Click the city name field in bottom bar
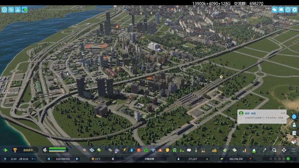The height and width of the screenshot is (168, 299). [x=149, y=159]
